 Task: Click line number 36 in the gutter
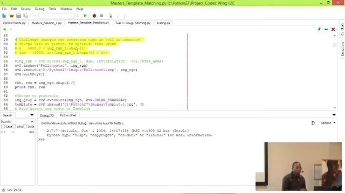click(5, 70)
